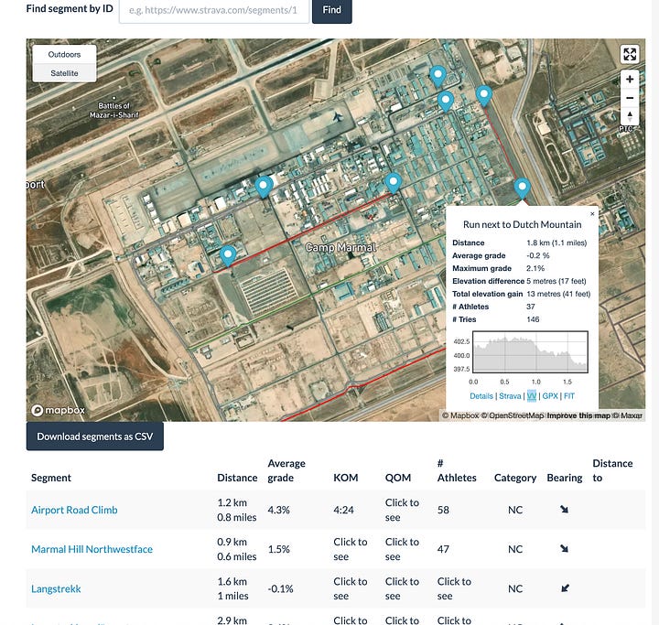Open Strava link in popup
This screenshot has height=625, width=659.
510,396
